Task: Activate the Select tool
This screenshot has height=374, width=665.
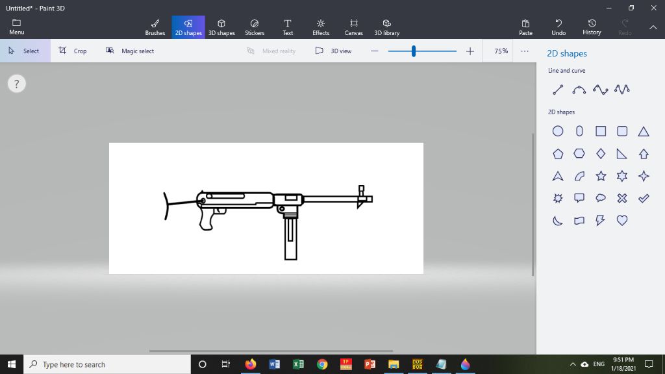Action: [25, 51]
